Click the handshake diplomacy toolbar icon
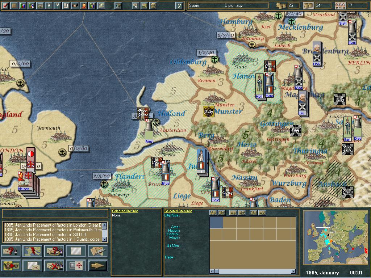This screenshot has width=371, height=278. 75,5
